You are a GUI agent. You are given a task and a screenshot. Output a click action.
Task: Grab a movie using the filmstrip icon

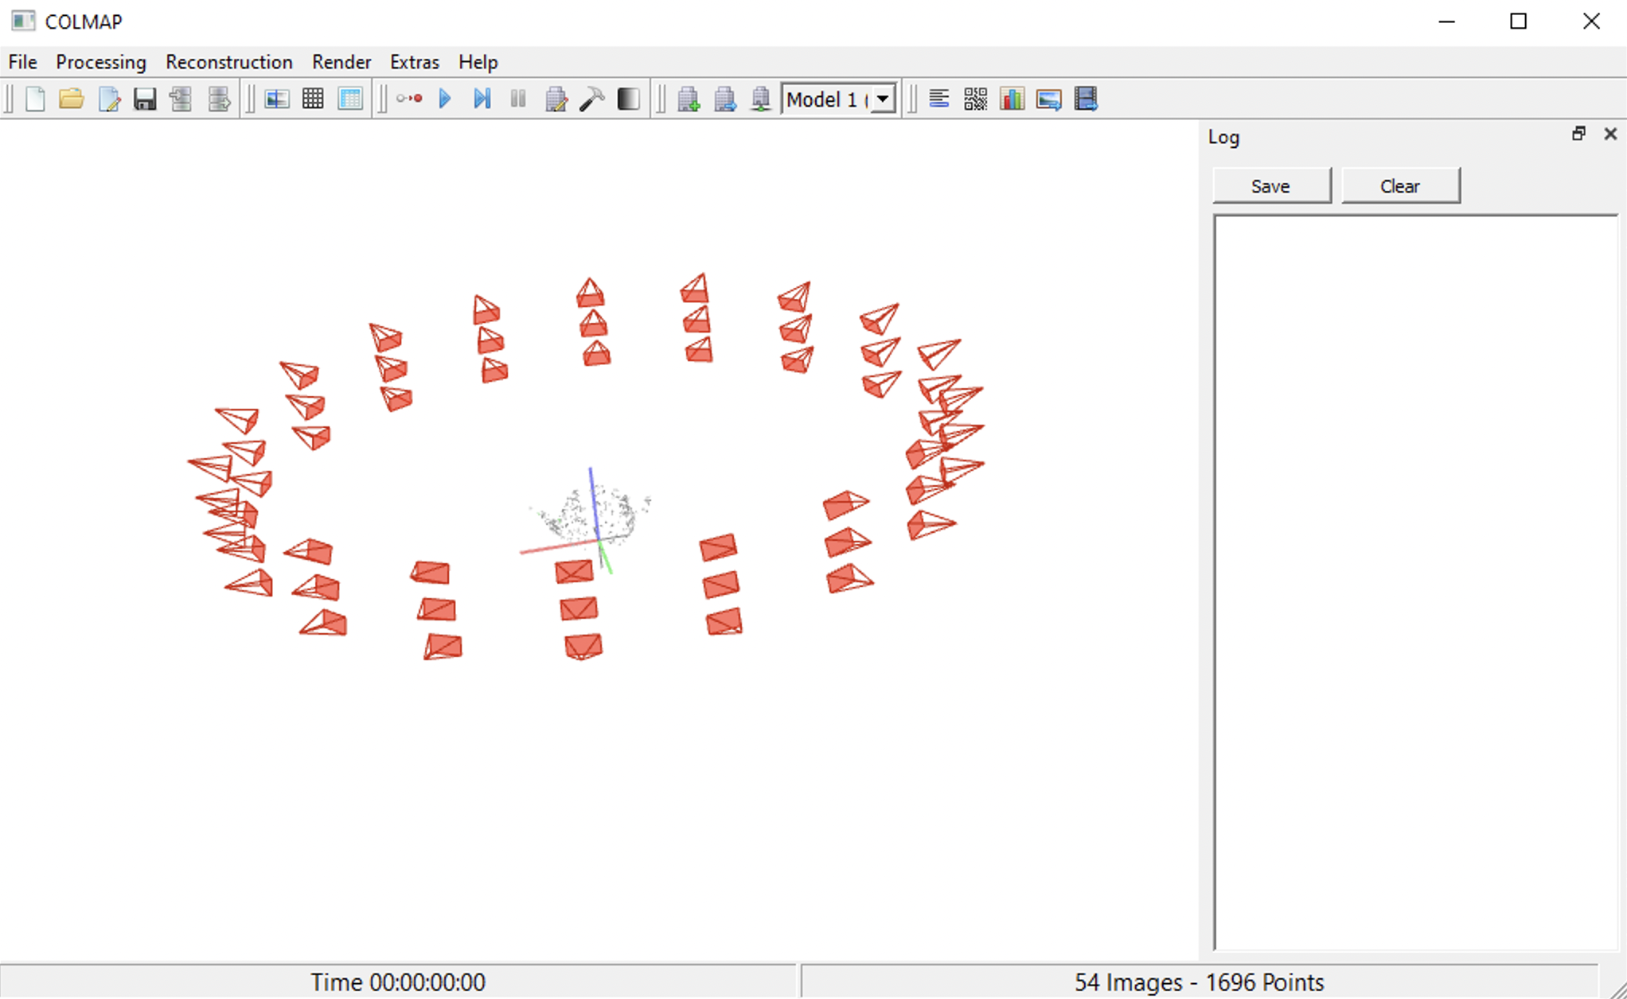point(1085,99)
